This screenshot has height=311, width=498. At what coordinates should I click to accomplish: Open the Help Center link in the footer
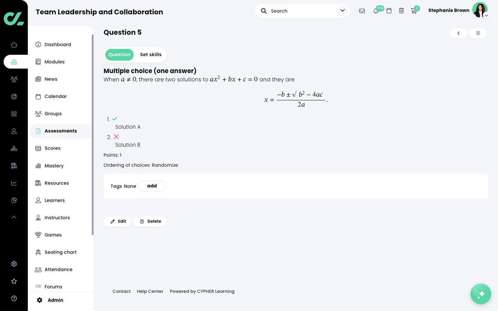pos(150,291)
